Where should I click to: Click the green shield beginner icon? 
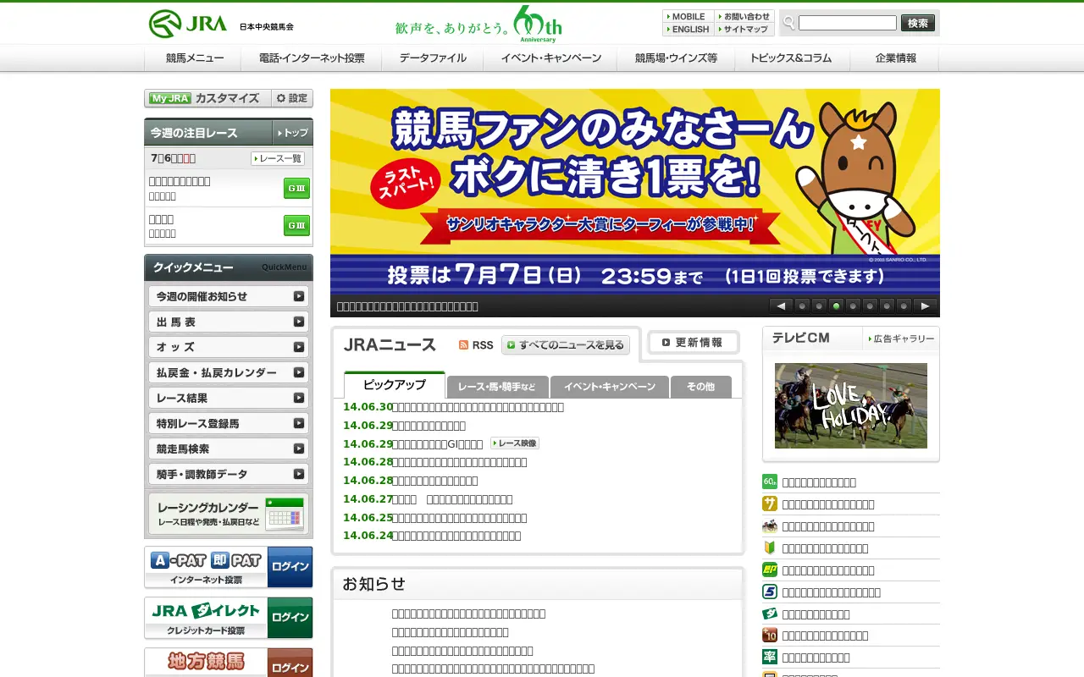coord(770,548)
